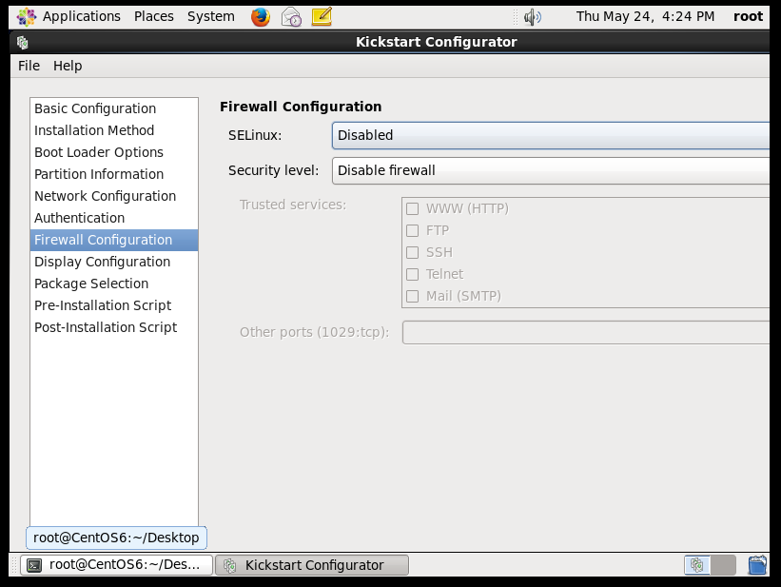Open the System menu
Viewport: 781px width, 587px height.
[210, 16]
